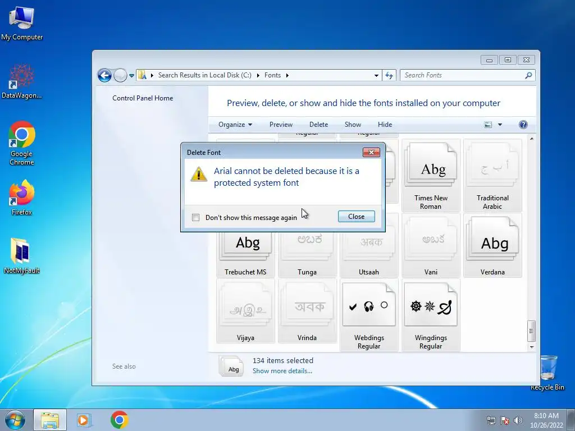Open the Recycle Bin
575x431 pixels.
point(547,373)
